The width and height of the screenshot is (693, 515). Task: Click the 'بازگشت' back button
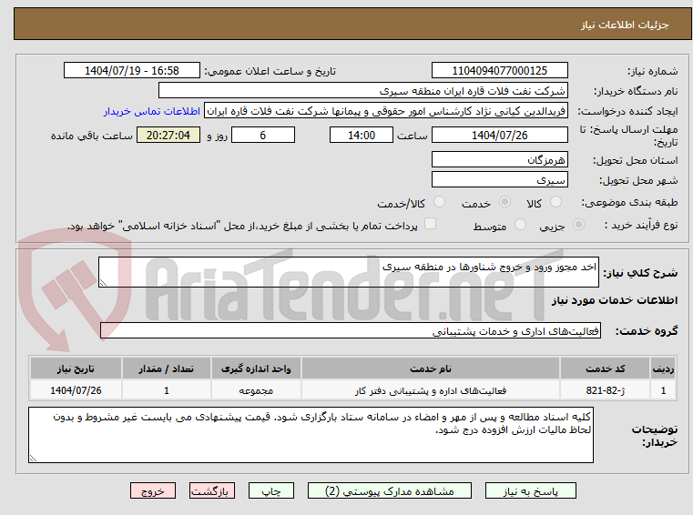pyautogui.click(x=211, y=490)
